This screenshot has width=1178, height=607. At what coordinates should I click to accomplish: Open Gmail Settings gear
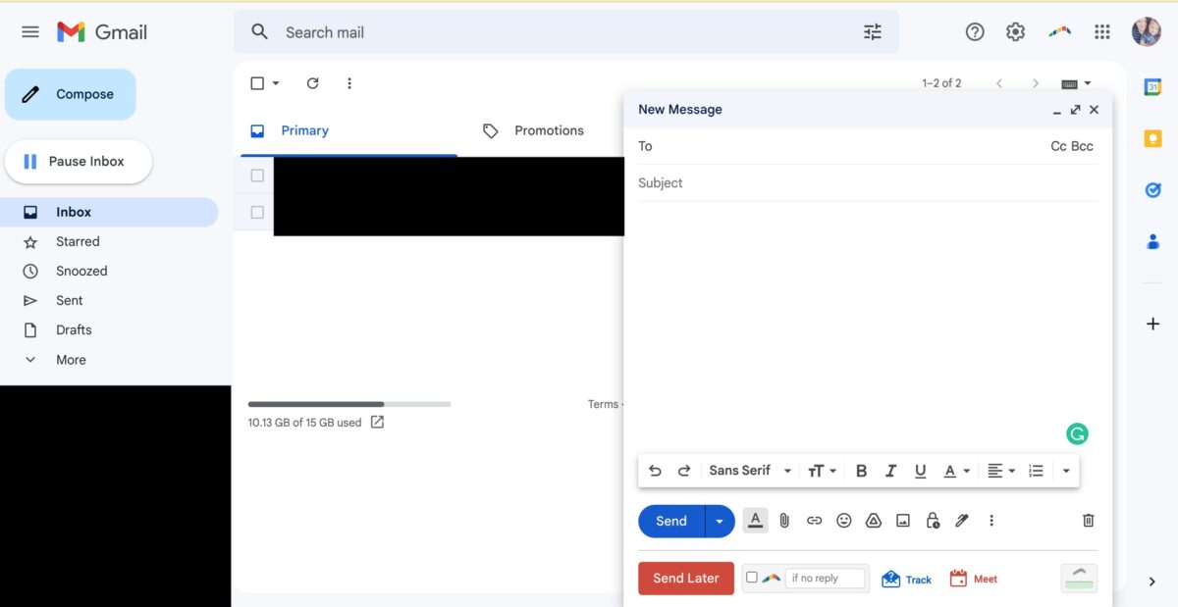click(x=1016, y=31)
